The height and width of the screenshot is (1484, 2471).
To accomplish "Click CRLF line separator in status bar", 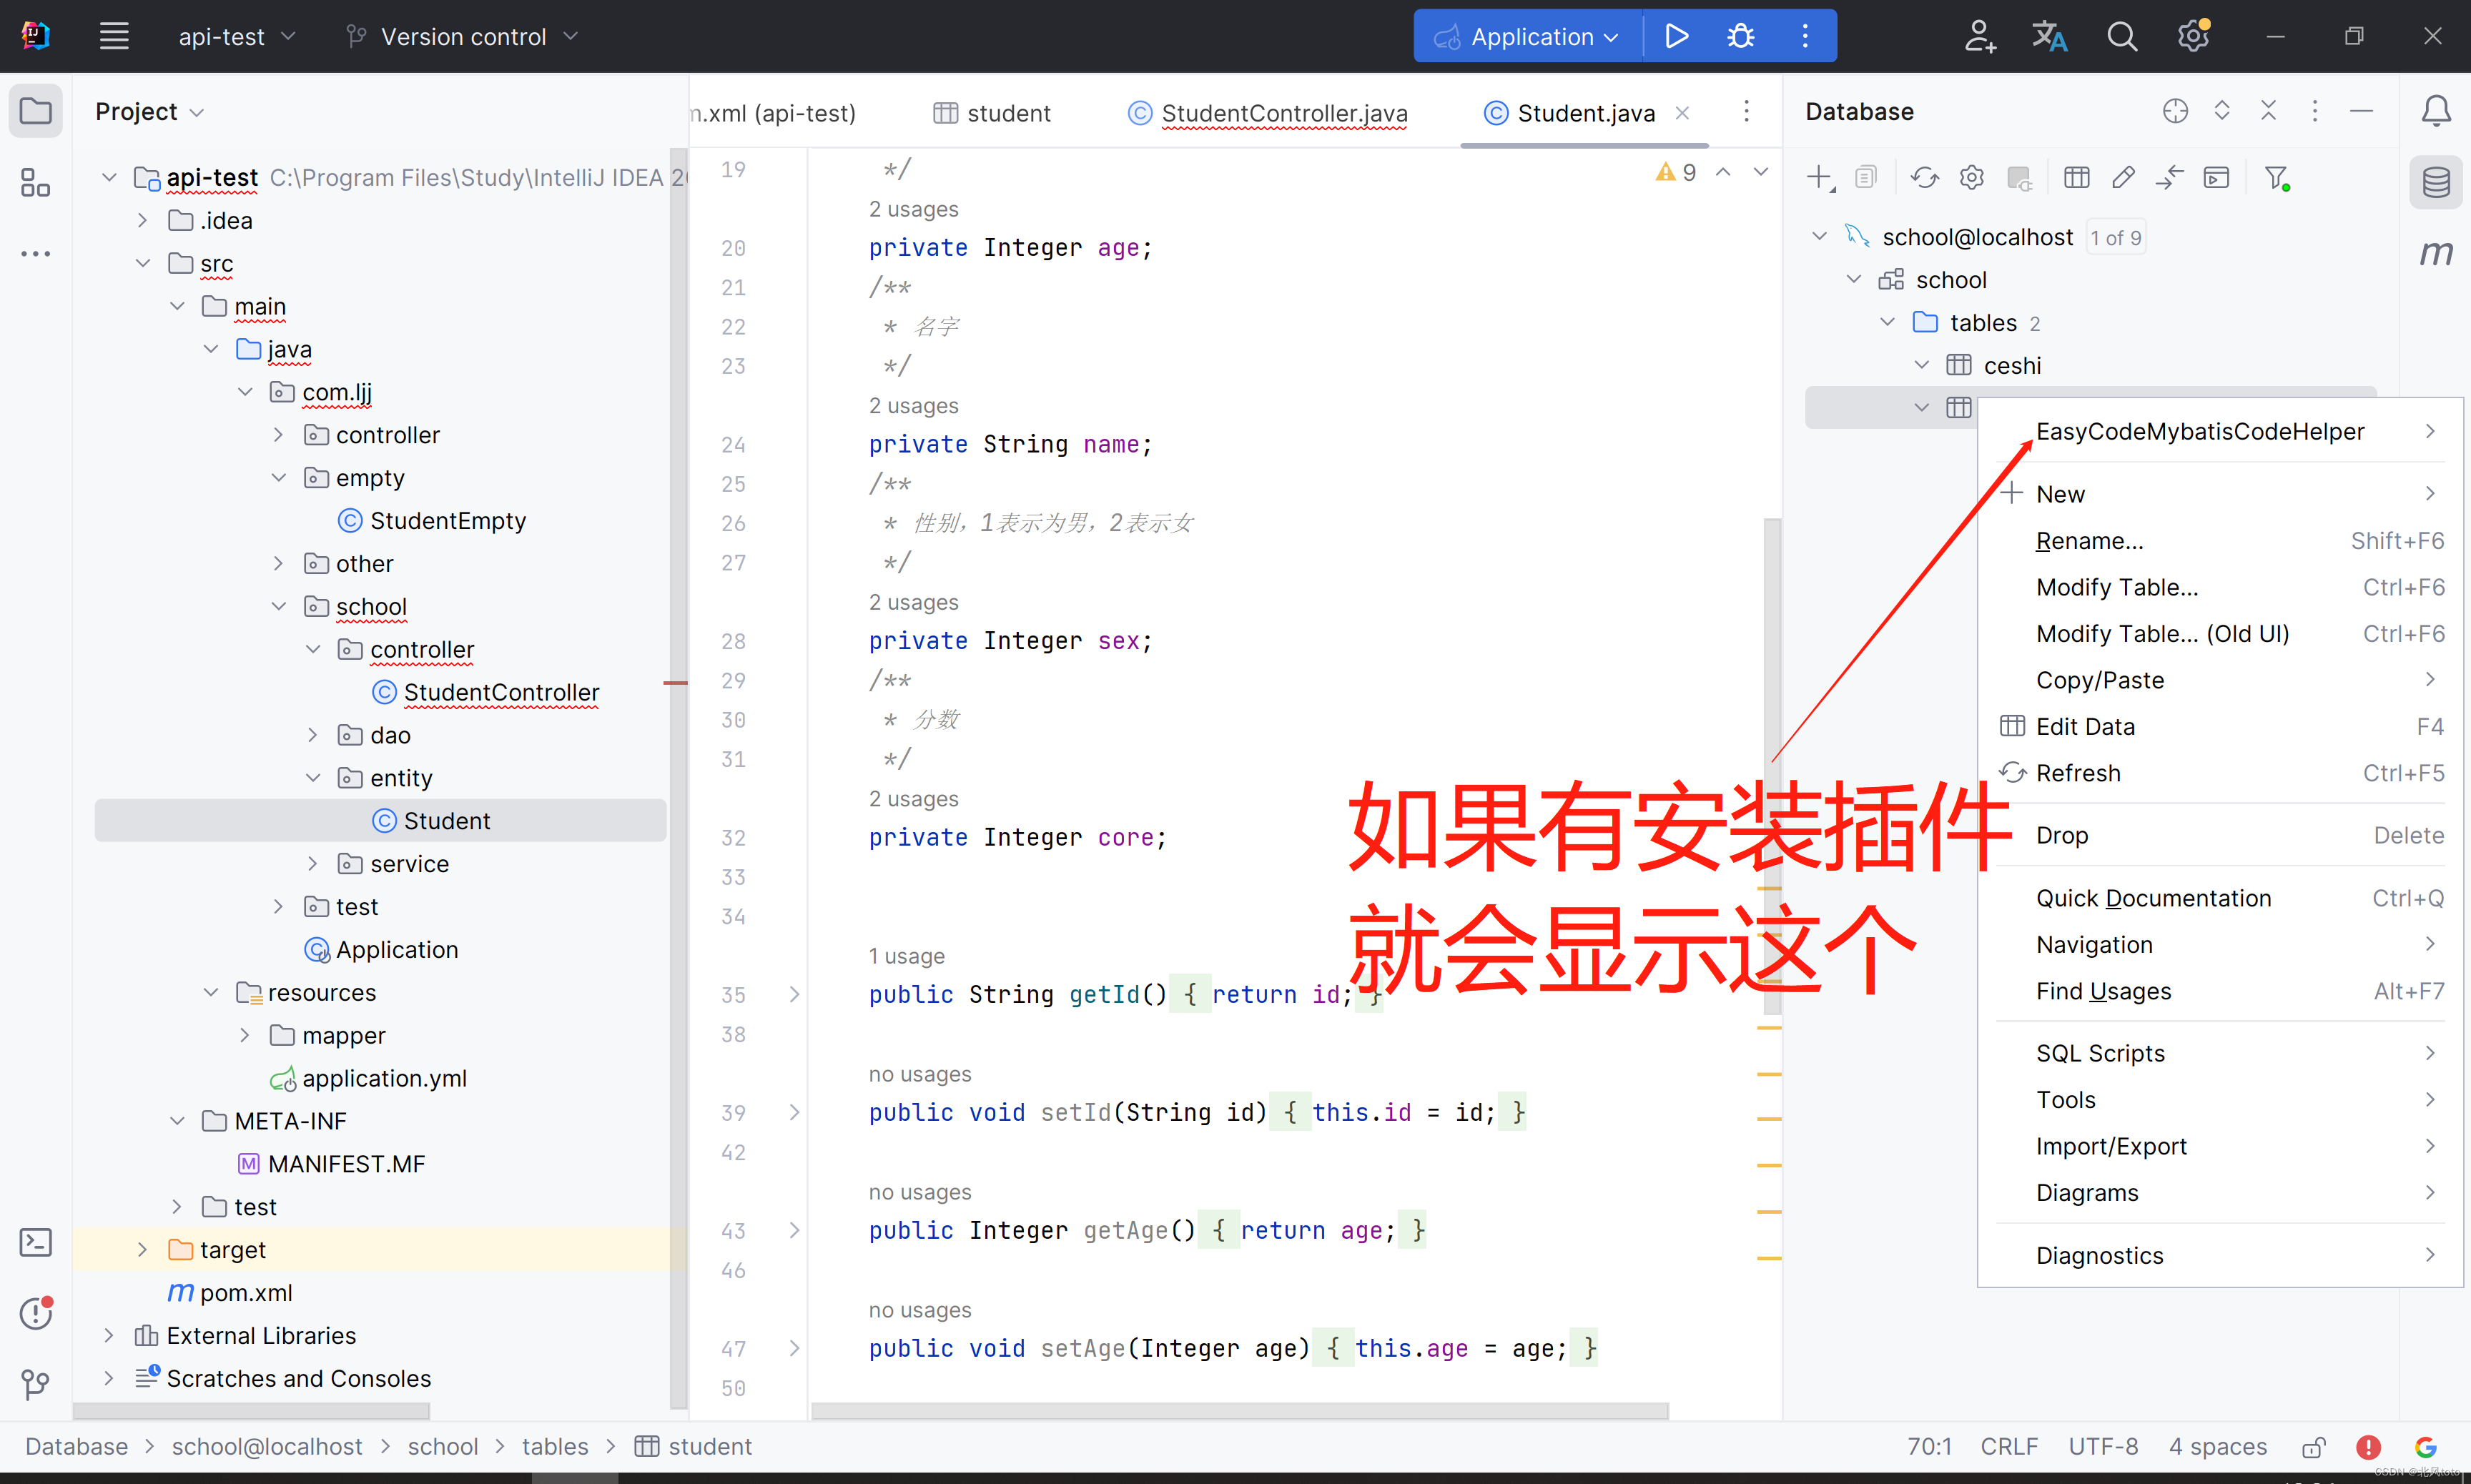I will point(2008,1447).
